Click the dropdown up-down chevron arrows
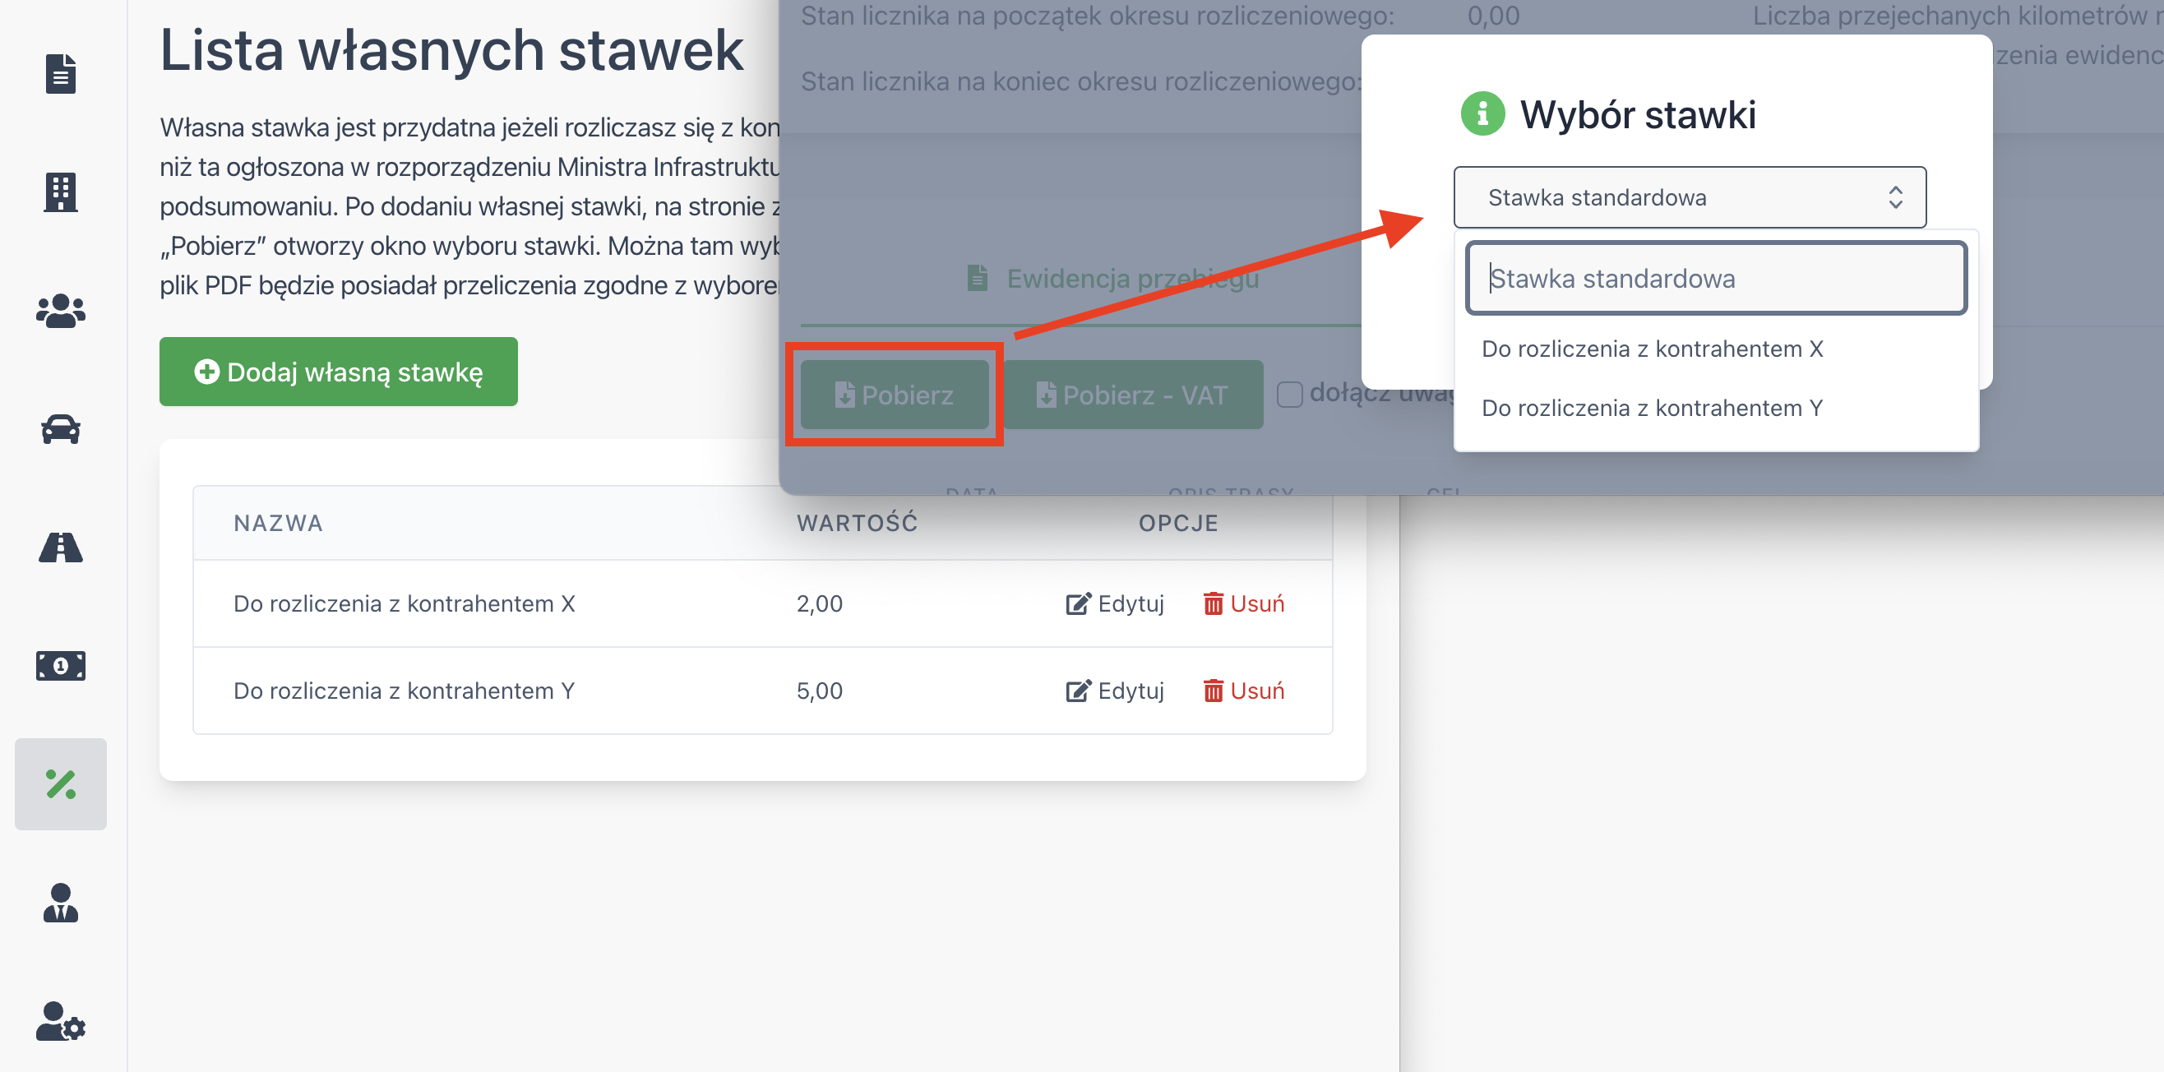The height and width of the screenshot is (1072, 2164). [1896, 197]
